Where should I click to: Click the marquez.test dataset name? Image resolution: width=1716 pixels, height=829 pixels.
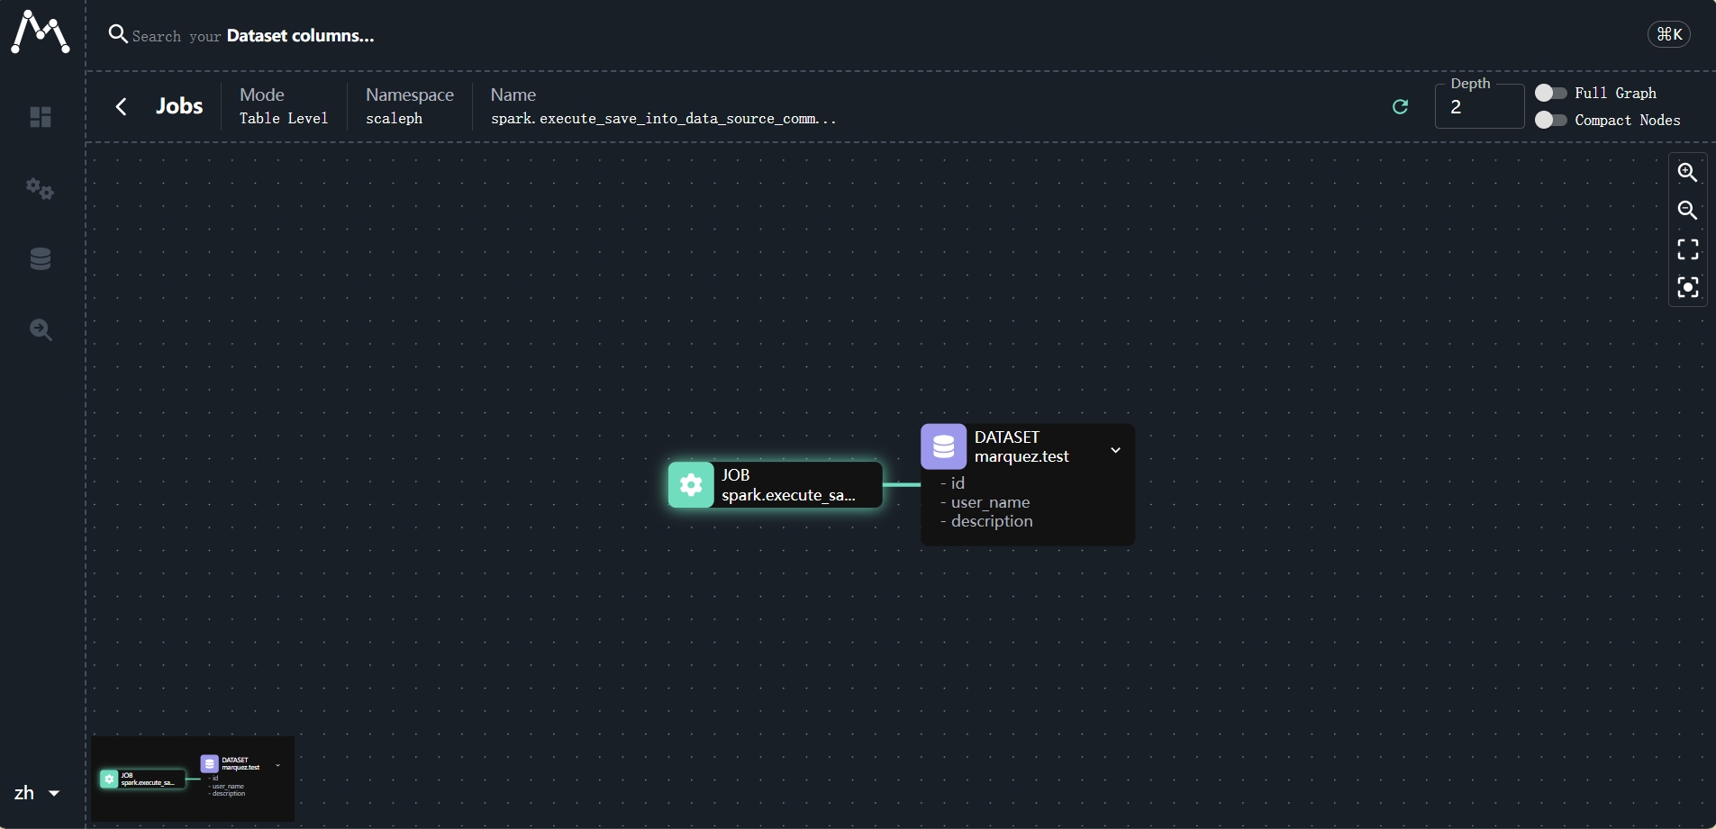(x=1021, y=456)
